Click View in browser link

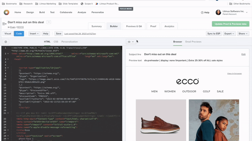(234, 74)
